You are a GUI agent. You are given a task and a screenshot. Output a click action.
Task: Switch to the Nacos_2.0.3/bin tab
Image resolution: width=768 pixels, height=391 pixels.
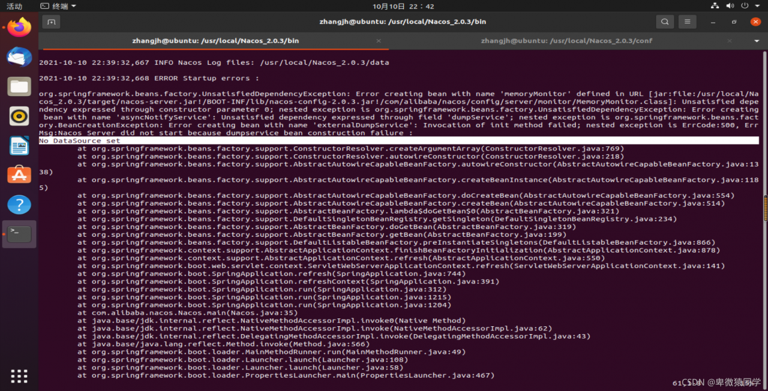coord(215,41)
